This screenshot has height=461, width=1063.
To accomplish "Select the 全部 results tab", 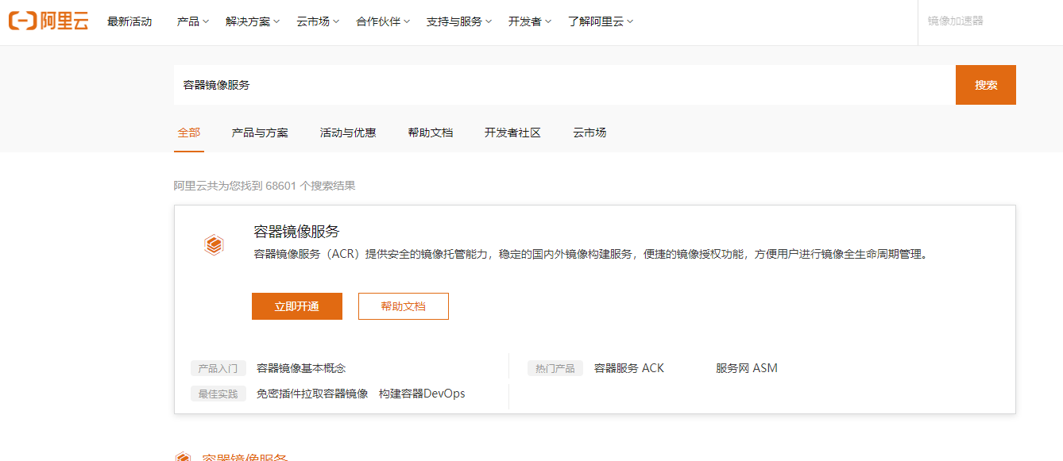I will point(189,133).
